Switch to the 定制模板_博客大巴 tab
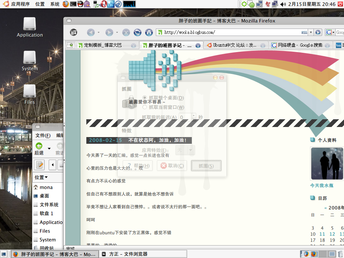This screenshot has width=344, height=258. tap(107, 45)
